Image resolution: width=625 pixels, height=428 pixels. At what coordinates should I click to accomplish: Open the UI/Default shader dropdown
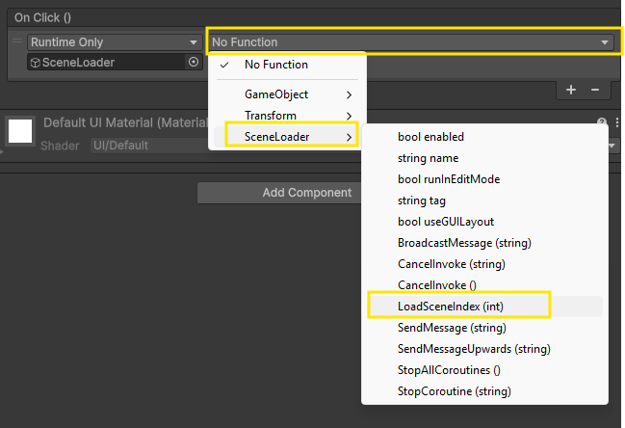click(x=149, y=146)
